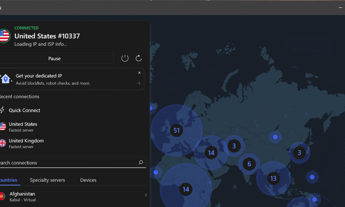
Task: Dismiss the dedicated IP banner
Action: pos(139,73)
